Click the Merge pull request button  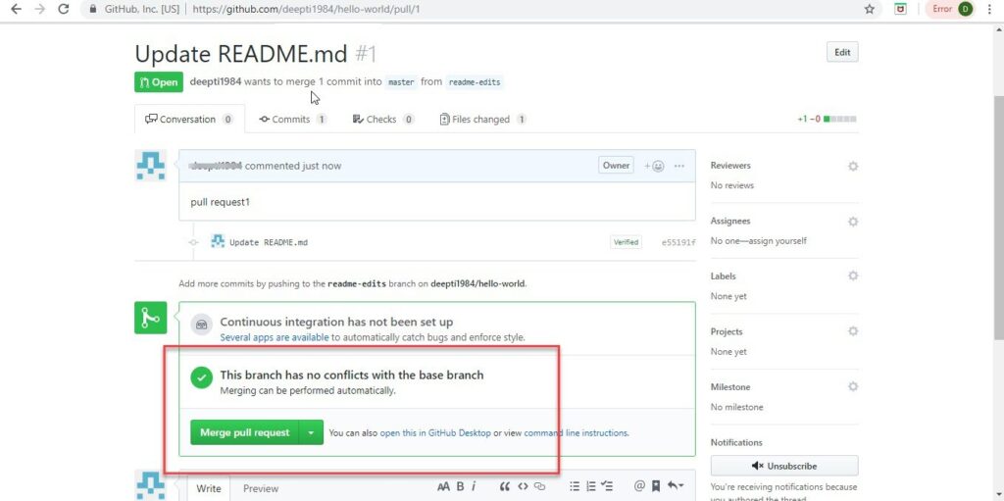point(244,432)
